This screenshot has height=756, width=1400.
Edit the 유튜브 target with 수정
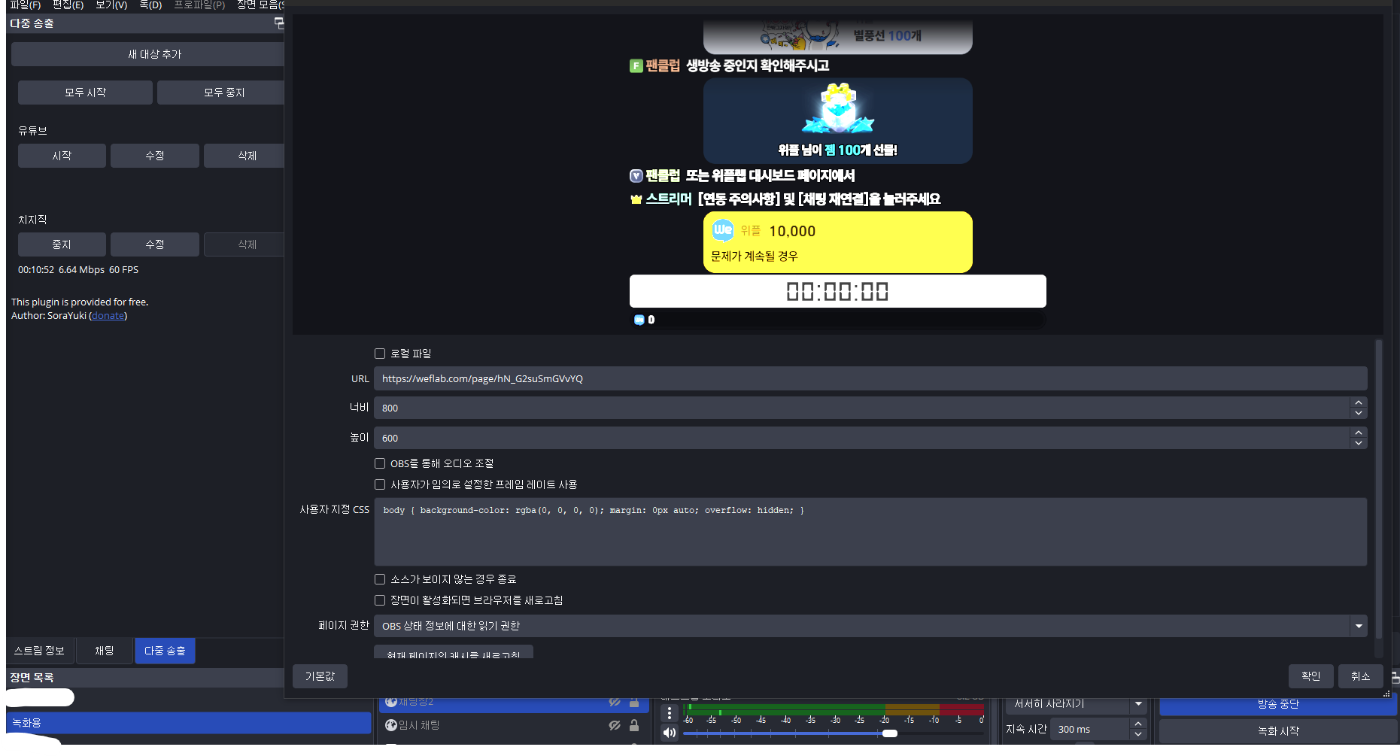tap(155, 156)
